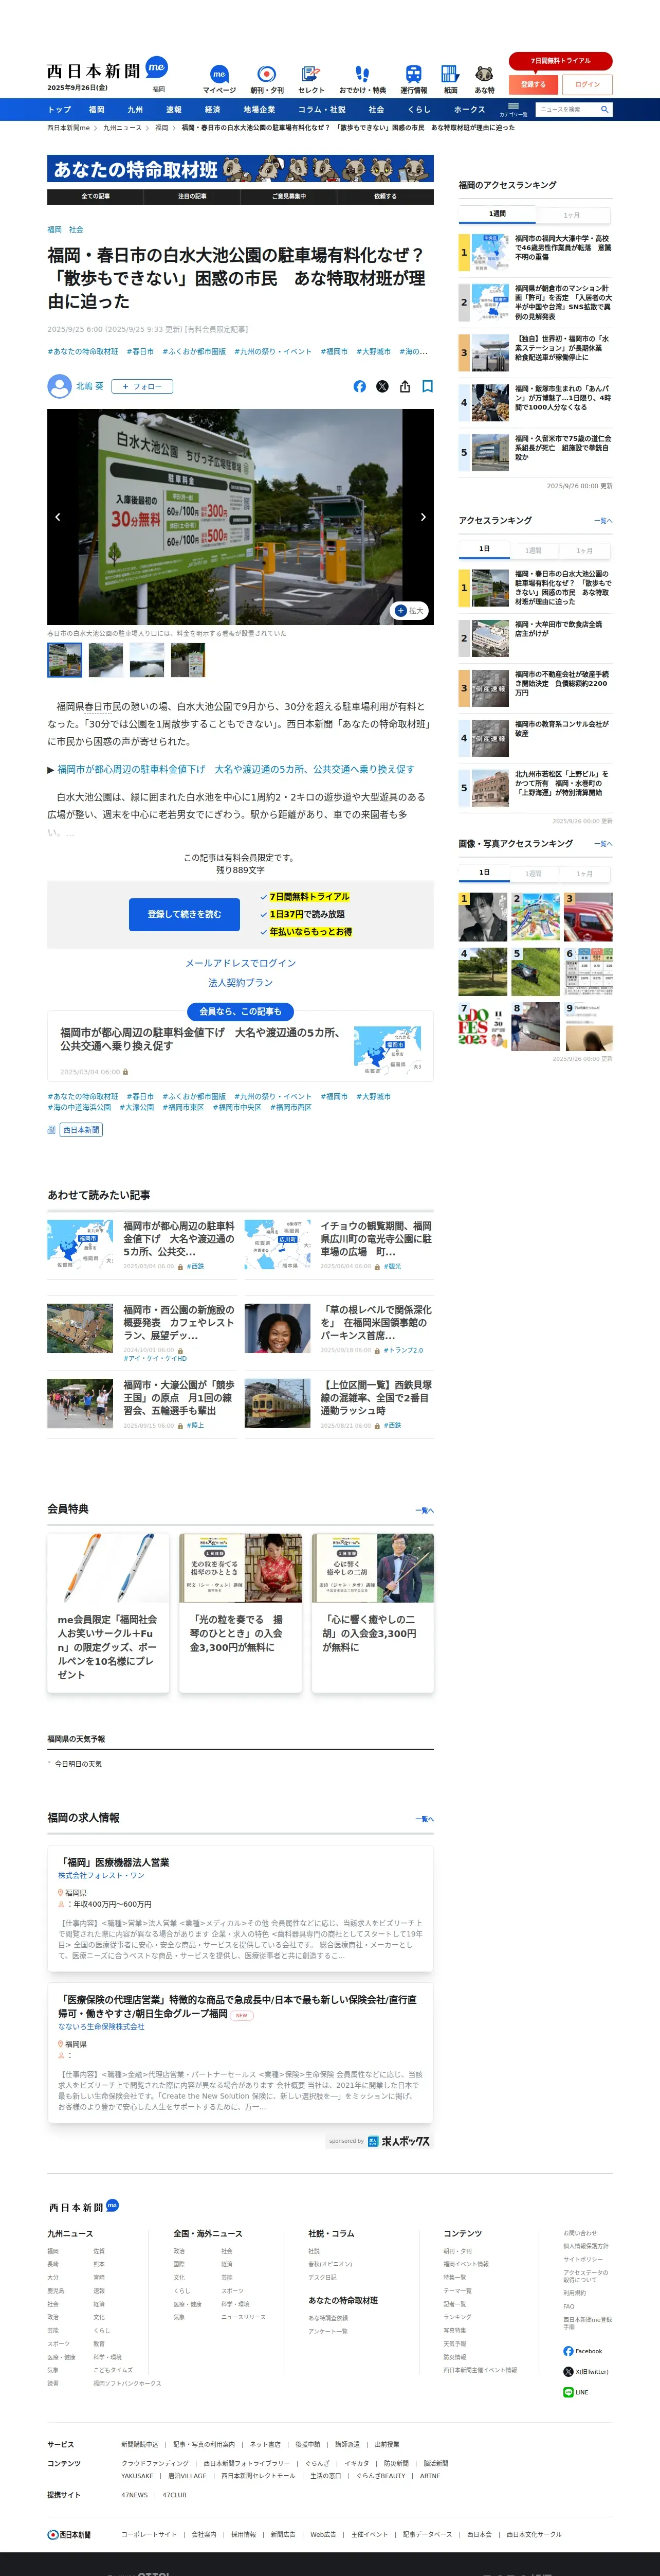Open the マイページ me icon

[x=218, y=74]
